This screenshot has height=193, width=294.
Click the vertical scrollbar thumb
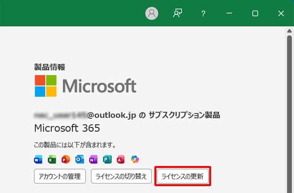coord(289,114)
